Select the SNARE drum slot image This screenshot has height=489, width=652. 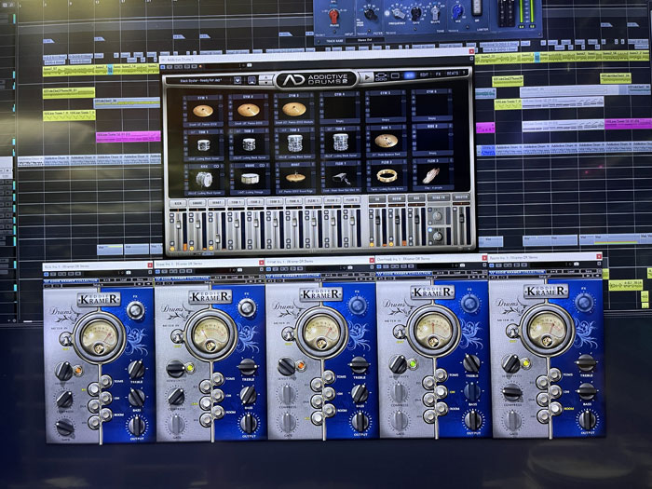point(250,179)
